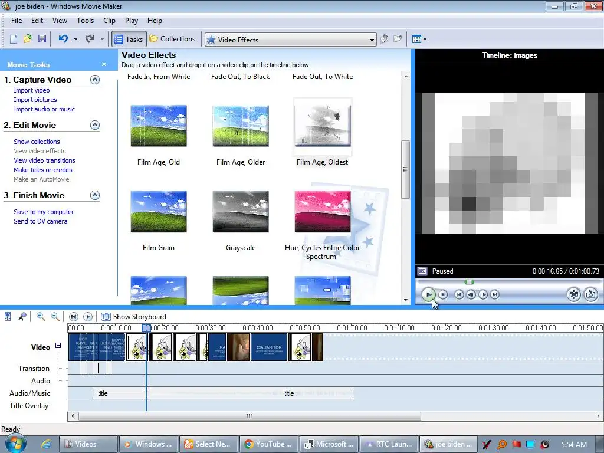
Task: Click the effects list scroll-down arrow
Action: click(x=406, y=300)
